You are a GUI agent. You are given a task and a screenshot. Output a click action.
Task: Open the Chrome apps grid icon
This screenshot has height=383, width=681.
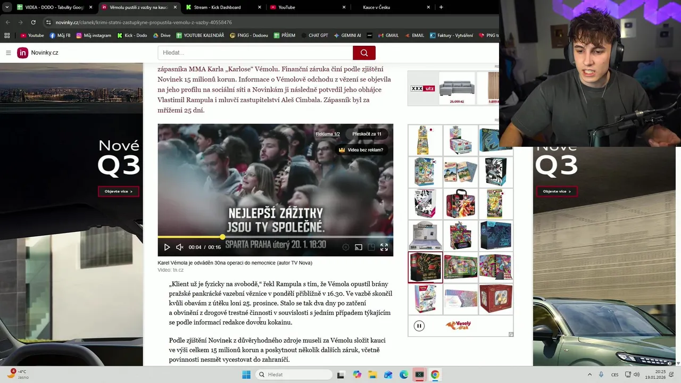[7, 36]
